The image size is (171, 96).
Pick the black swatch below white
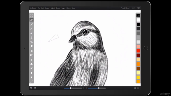click(138, 24)
